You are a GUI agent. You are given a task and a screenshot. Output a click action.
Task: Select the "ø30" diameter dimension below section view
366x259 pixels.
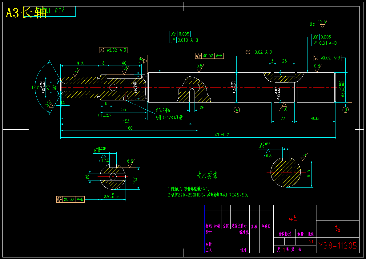click(x=111, y=197)
